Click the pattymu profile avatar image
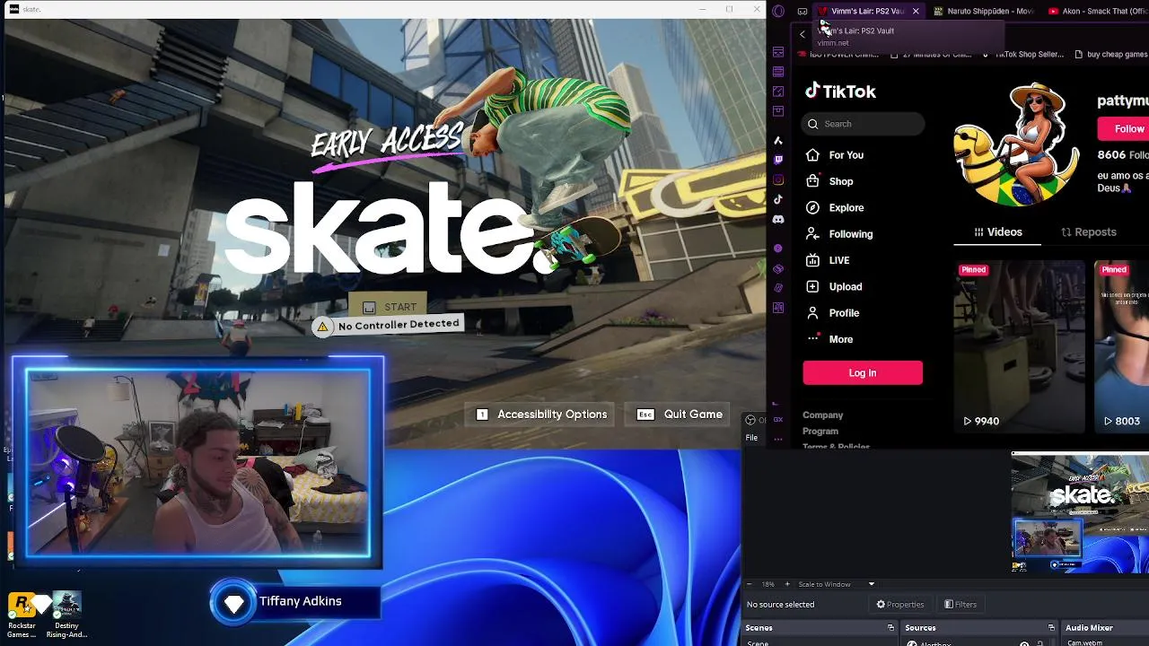The image size is (1149, 646). point(1017,144)
